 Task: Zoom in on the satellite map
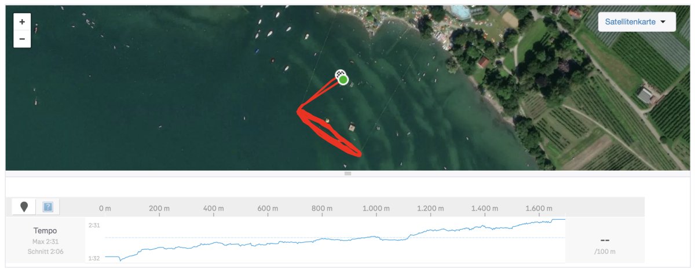22,22
